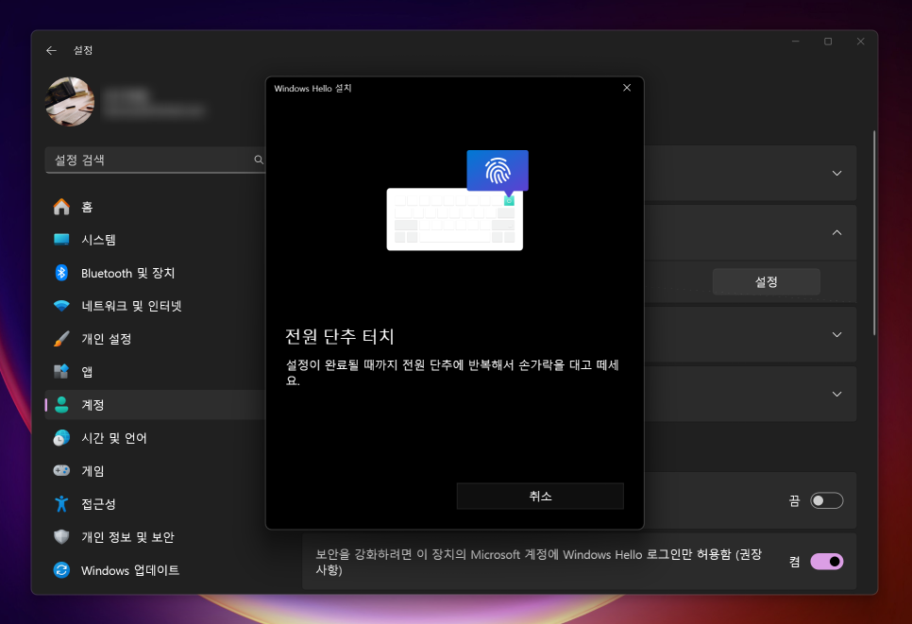Click the Apps icon in sidebar
The width and height of the screenshot is (912, 624).
click(x=61, y=371)
